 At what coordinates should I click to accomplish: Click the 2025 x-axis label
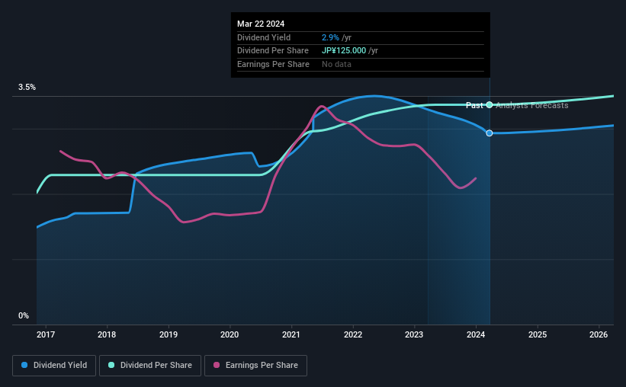pyautogui.click(x=538, y=334)
